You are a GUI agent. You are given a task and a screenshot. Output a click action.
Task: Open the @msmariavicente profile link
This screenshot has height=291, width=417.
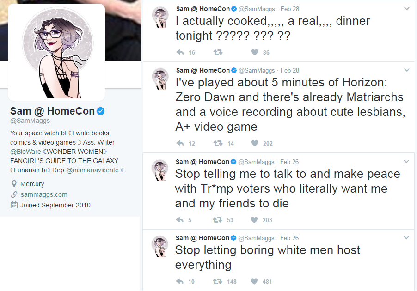click(x=92, y=170)
